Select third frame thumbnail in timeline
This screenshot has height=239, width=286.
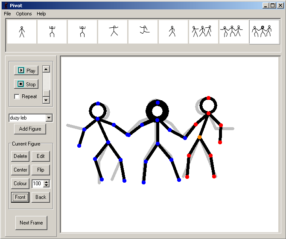coord(82,32)
